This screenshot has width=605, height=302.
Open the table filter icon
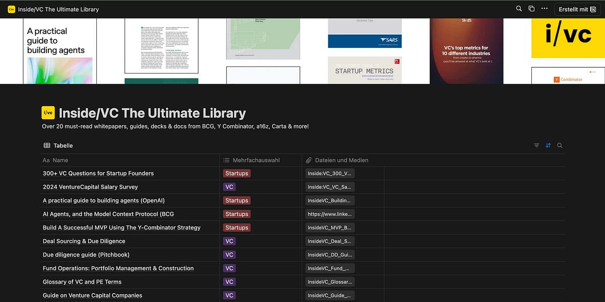pos(536,145)
